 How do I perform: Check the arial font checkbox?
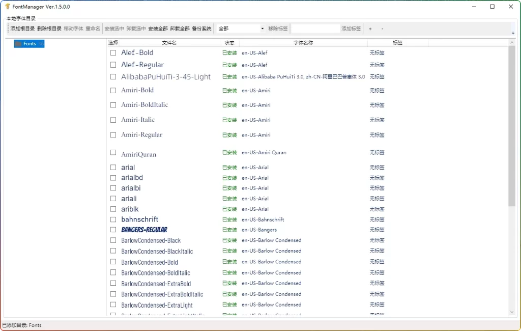112,167
